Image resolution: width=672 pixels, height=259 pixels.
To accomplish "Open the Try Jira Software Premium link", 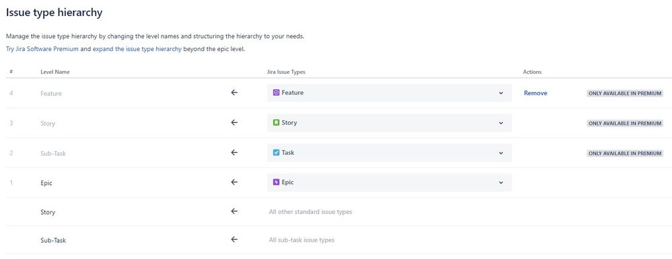I will (42, 49).
